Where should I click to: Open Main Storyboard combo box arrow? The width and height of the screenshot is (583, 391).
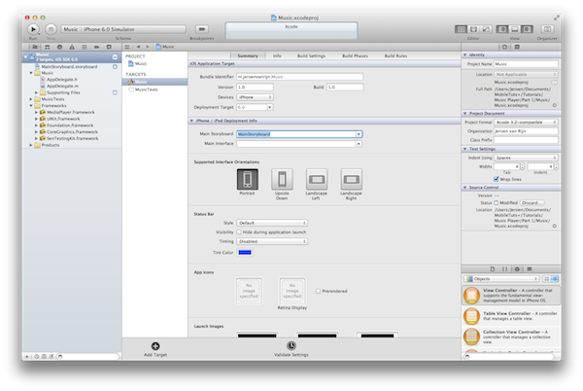359,134
